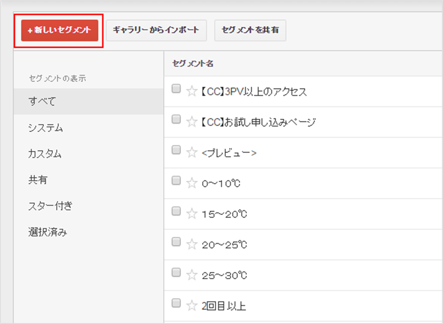Toggle star on 25～30℃ segment
Viewport: 443px width, 324px height.
click(x=192, y=275)
